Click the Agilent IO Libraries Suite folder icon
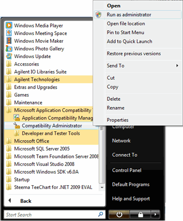This screenshot has height=221, width=183. pyautogui.click(x=9, y=71)
